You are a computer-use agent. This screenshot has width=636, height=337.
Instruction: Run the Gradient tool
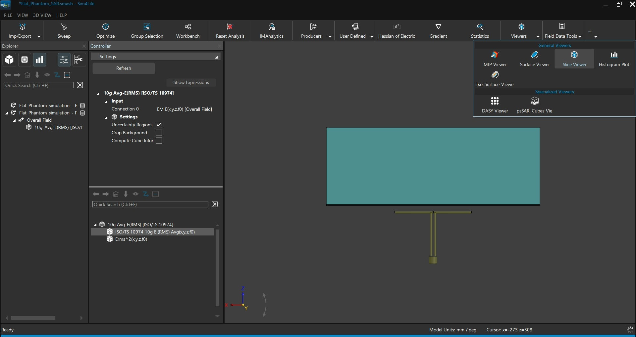pyautogui.click(x=438, y=31)
